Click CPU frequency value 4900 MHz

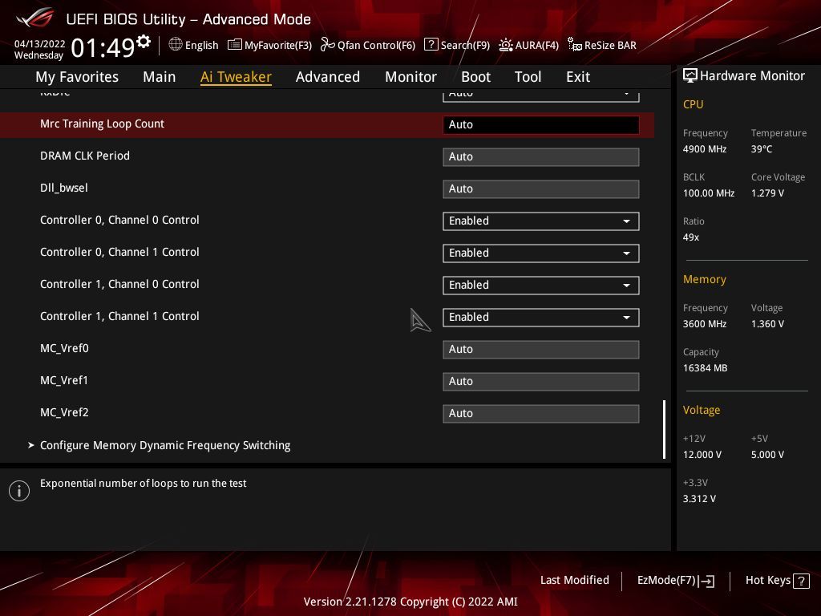coord(705,148)
